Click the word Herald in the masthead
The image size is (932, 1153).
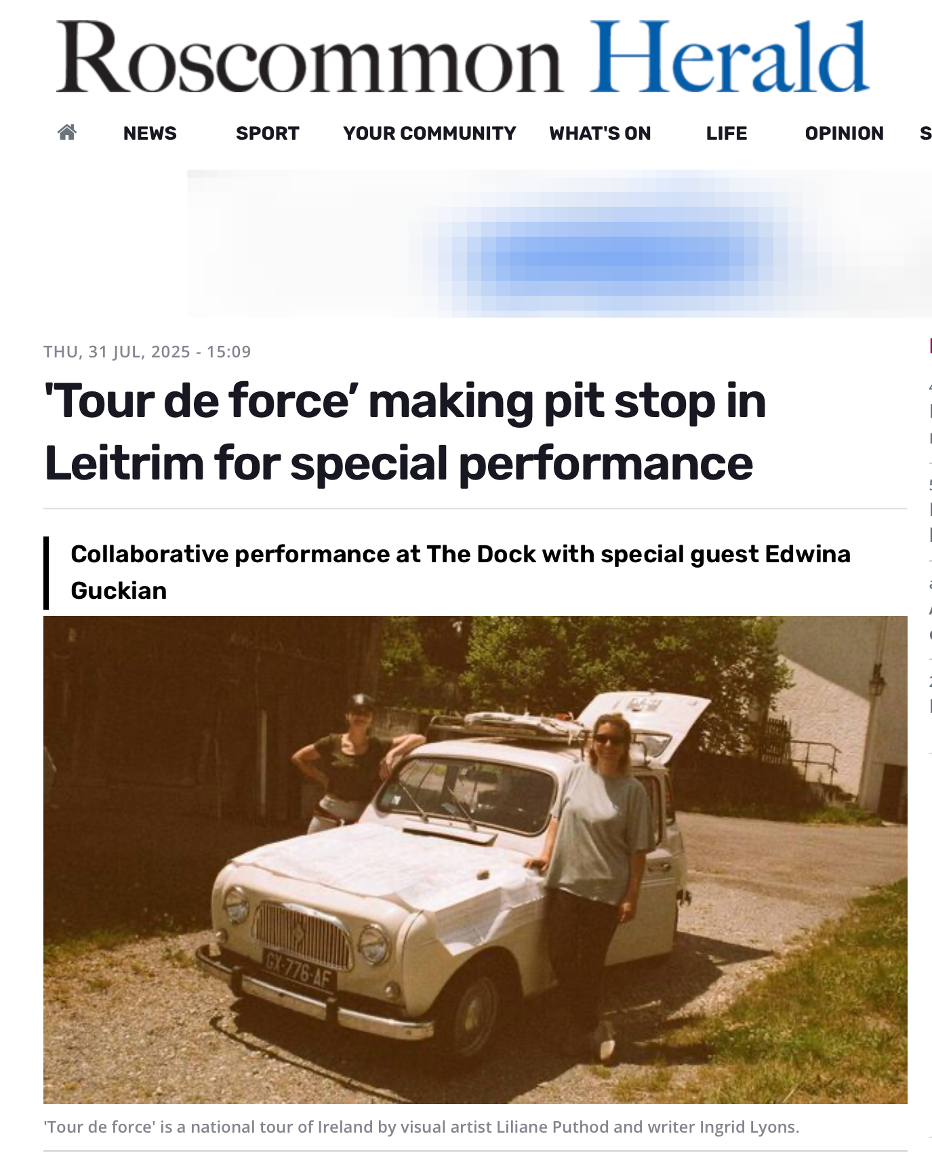point(729,57)
